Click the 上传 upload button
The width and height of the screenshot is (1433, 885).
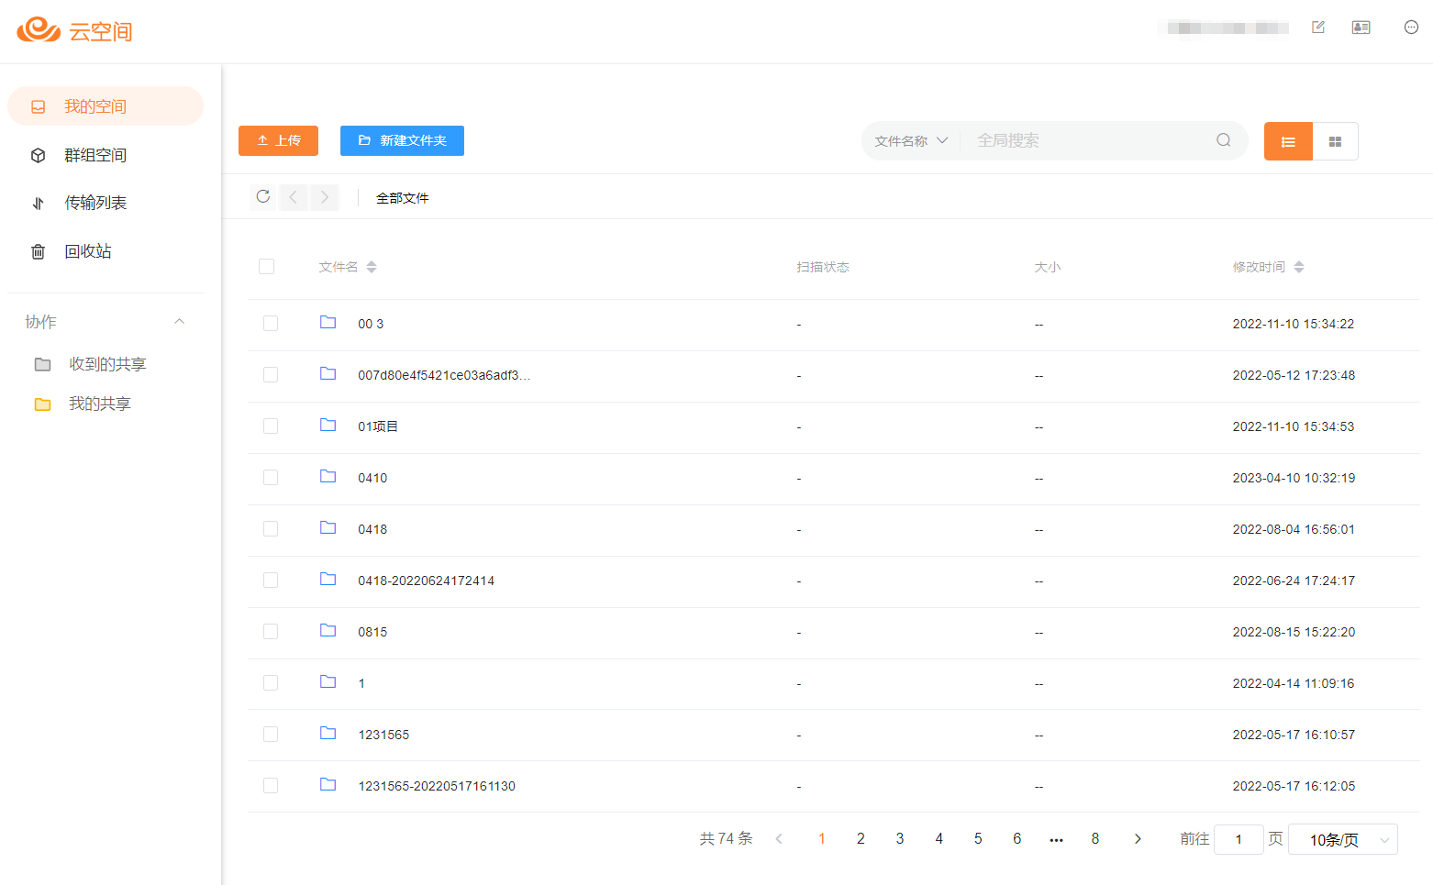click(278, 140)
